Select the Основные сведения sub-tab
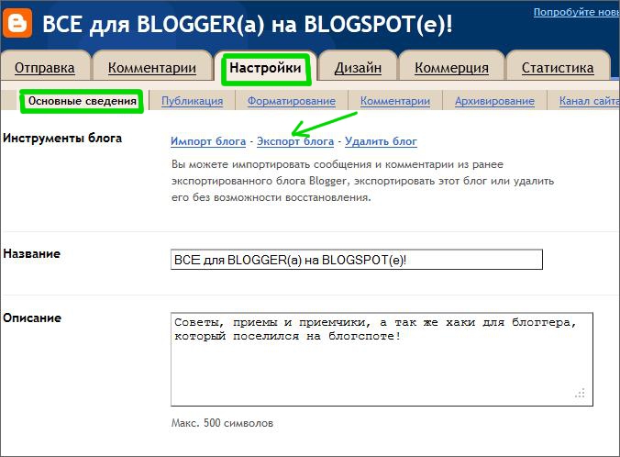 [x=83, y=101]
